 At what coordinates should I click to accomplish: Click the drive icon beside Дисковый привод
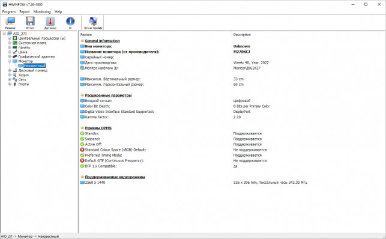[15, 70]
